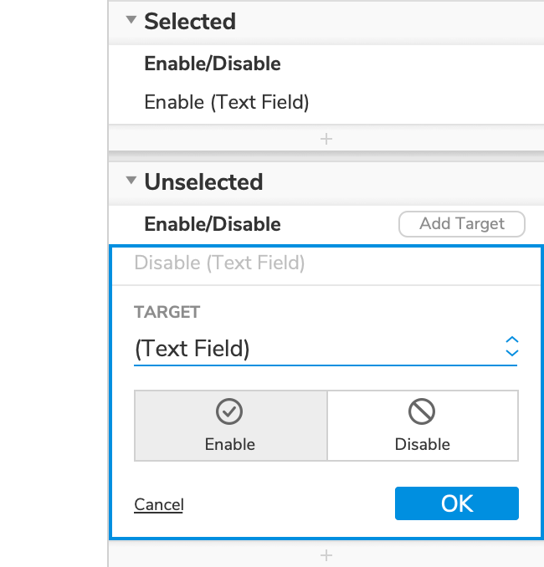Click plus to add action under Selected

[x=326, y=139]
